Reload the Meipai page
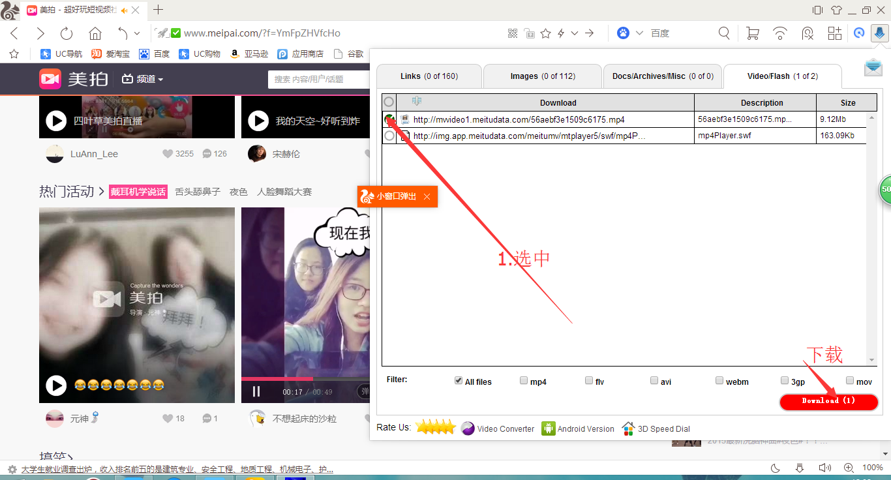Image resolution: width=891 pixels, height=480 pixels. tap(67, 33)
